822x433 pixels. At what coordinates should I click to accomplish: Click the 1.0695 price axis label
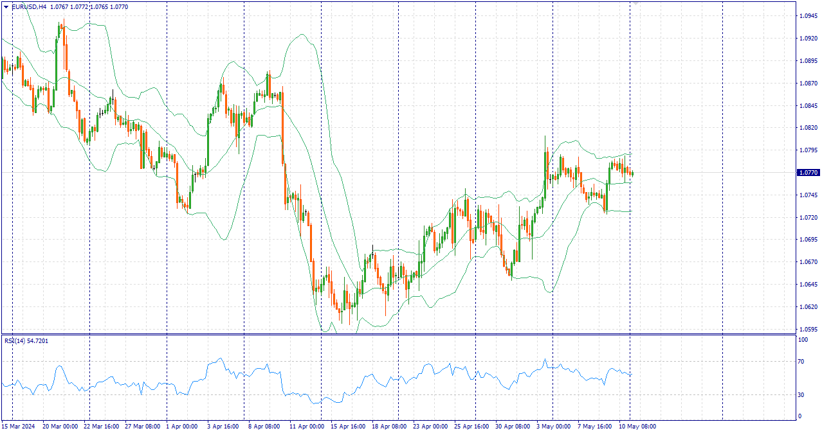(808, 240)
